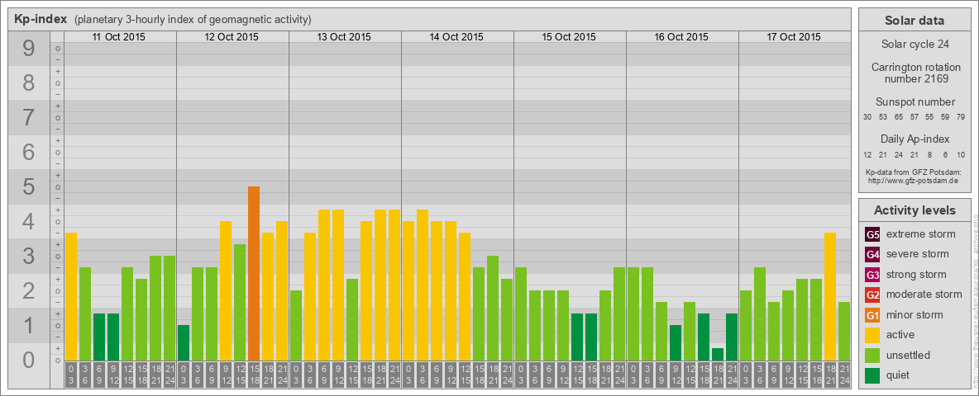Screen dimensions: 979x396
Task: Click the yellow 0-3 bar on 11 Oct
Action: coord(71,296)
